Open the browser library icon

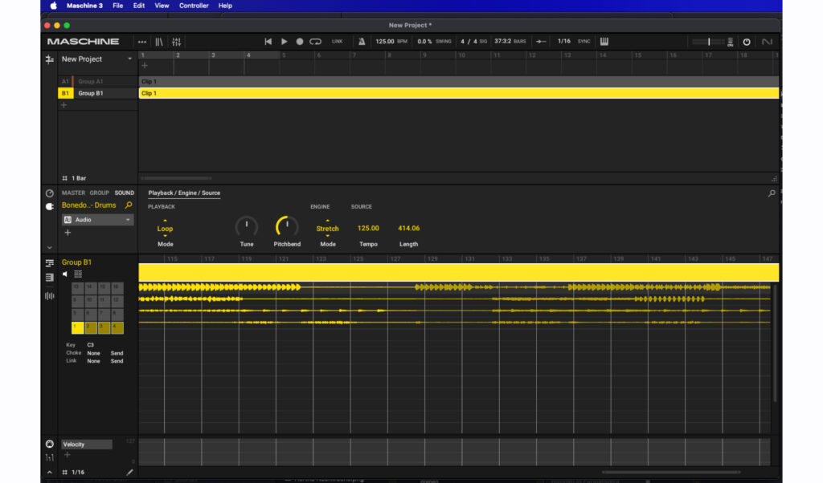[159, 42]
